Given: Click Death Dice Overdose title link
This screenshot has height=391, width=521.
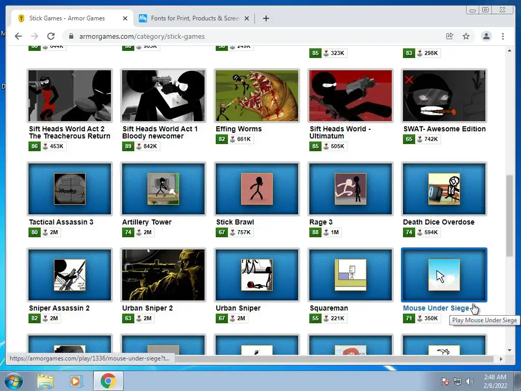Looking at the screenshot, I should tap(439, 222).
